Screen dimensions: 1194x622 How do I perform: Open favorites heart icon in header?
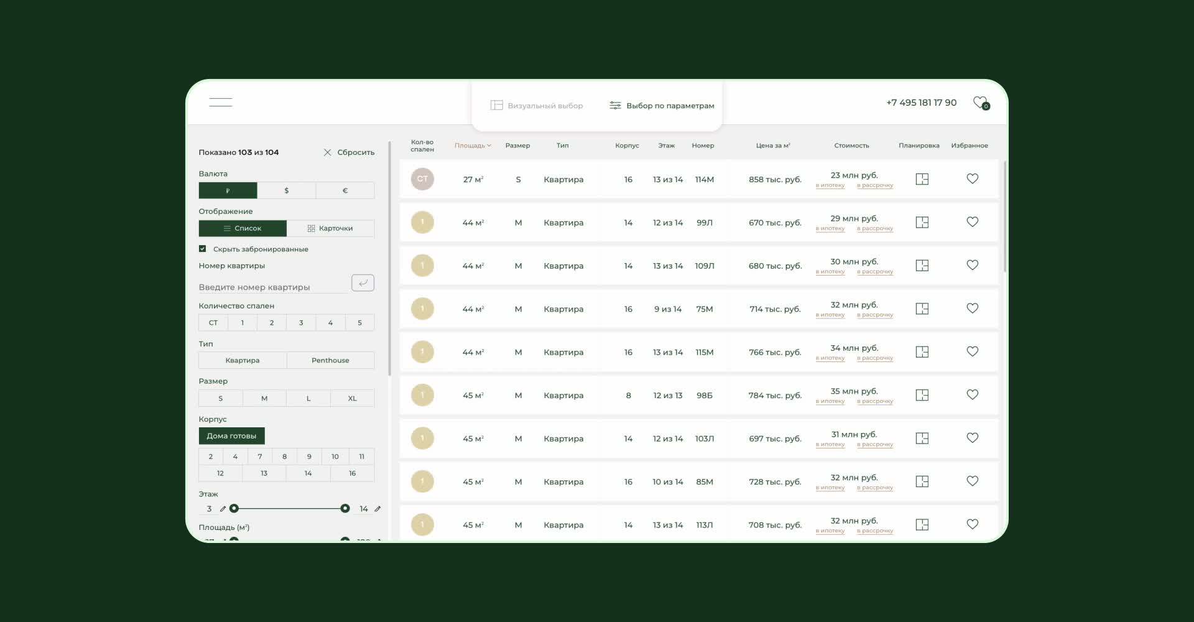(x=980, y=103)
